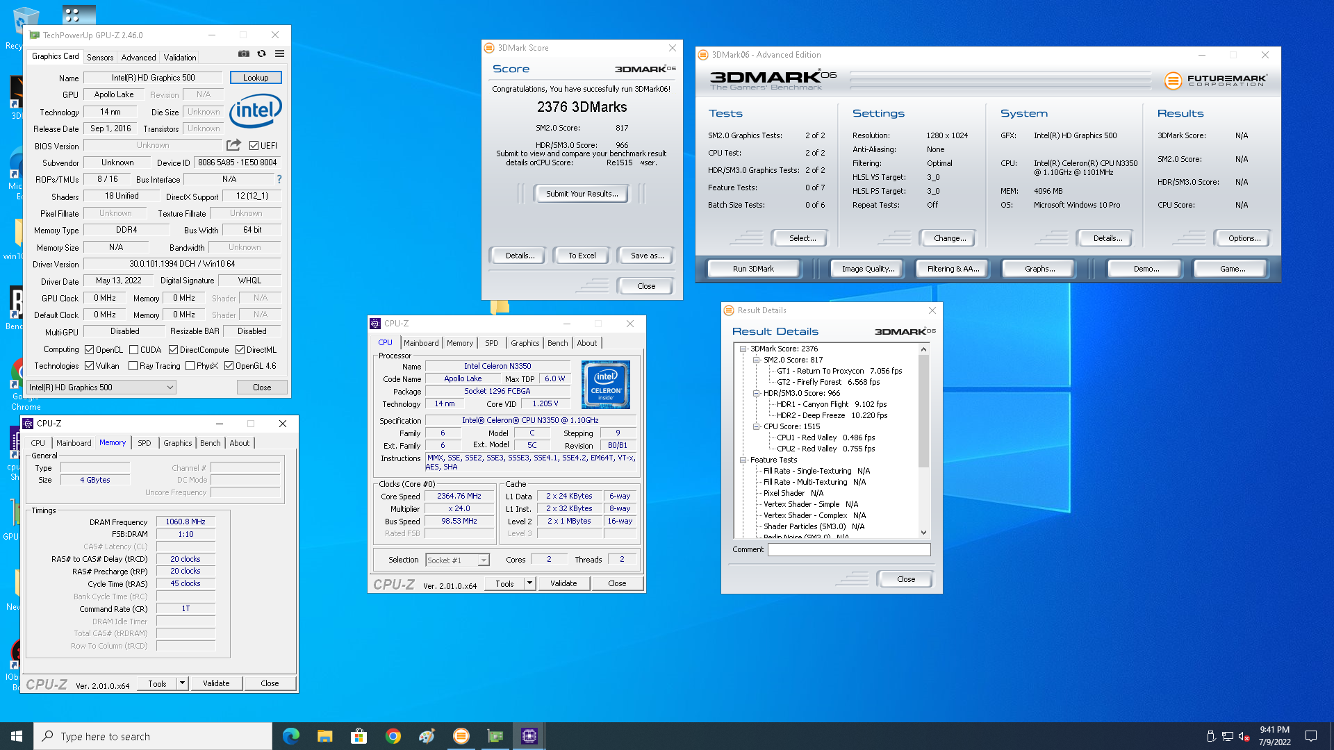This screenshot has width=1334, height=750.
Task: Click the 3DMark06 orange taskbar icon
Action: (x=461, y=736)
